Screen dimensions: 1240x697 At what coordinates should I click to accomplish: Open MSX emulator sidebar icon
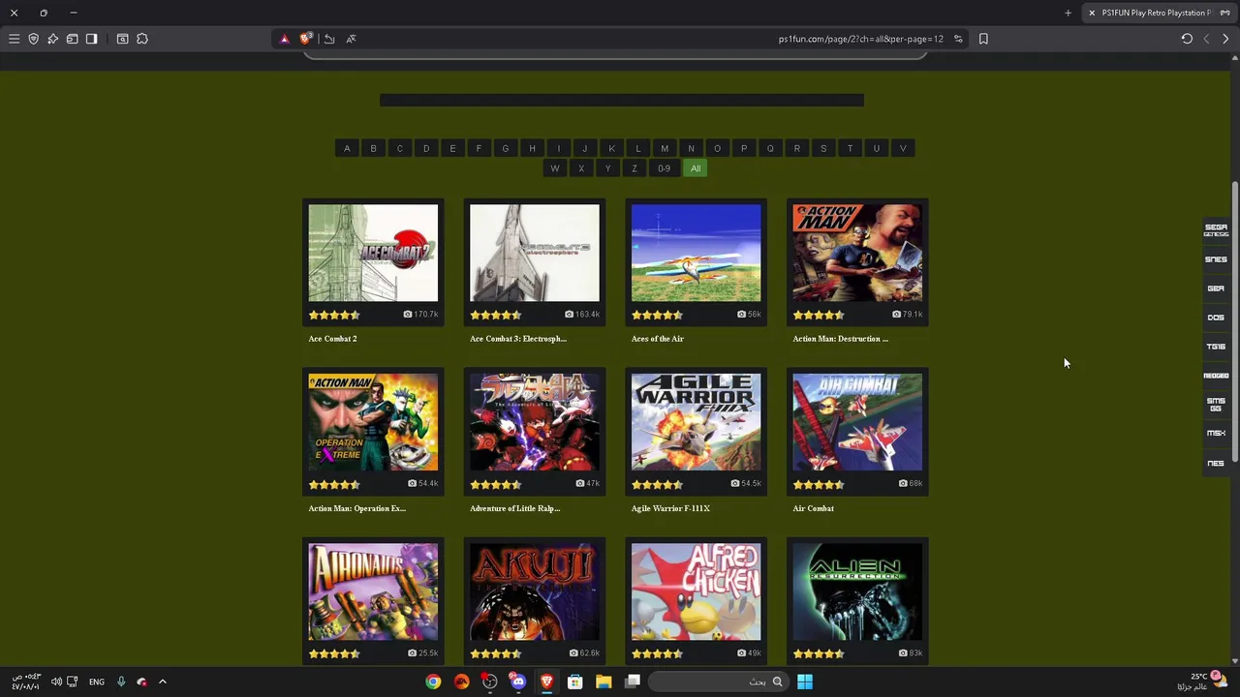point(1216,434)
